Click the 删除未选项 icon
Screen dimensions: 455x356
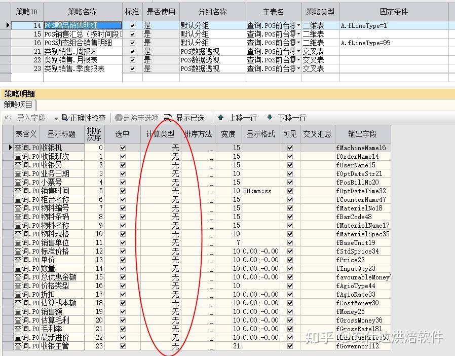pos(119,118)
